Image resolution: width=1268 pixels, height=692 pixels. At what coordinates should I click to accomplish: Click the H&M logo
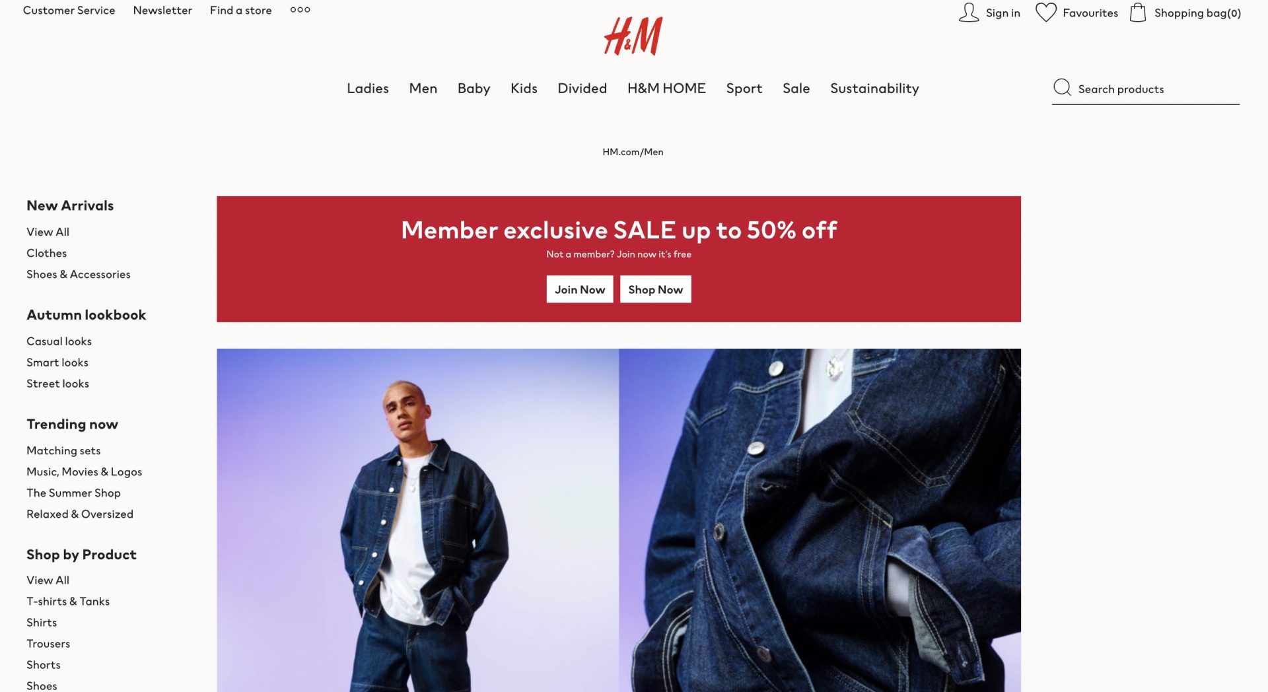(x=633, y=36)
